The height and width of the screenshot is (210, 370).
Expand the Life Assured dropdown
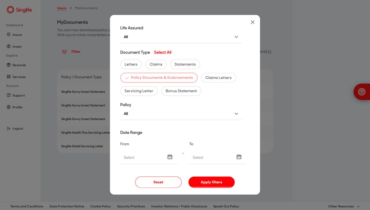click(181, 37)
